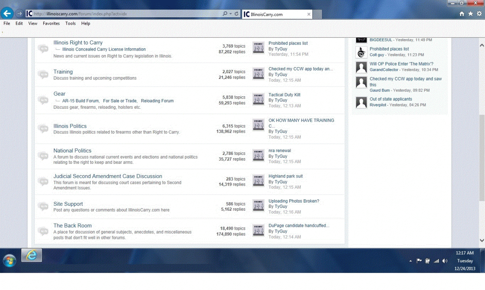Open National Politics forum
Image resolution: width=485 pixels, height=290 pixels.
coord(72,150)
